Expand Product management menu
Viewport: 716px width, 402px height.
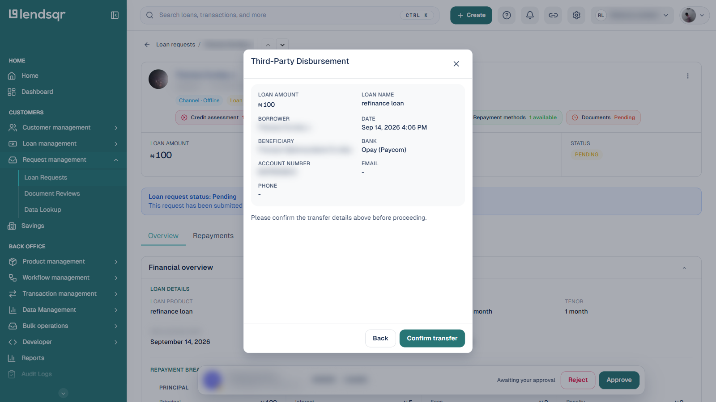63,262
